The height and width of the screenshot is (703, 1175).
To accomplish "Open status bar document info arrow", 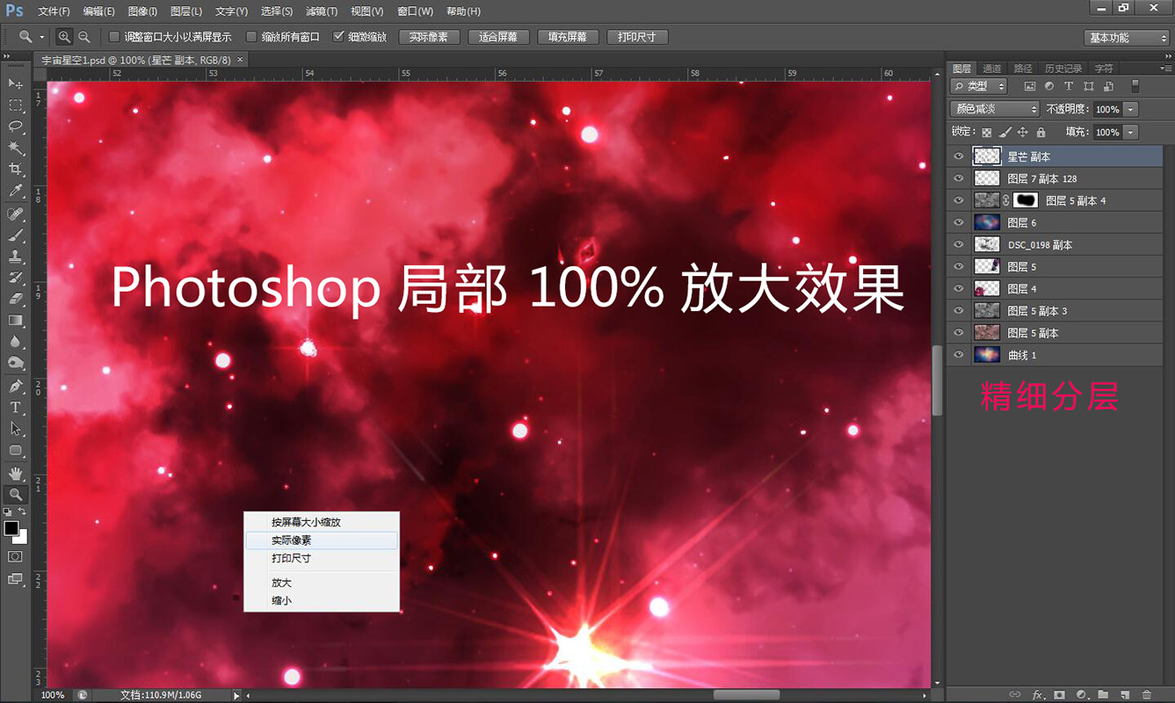I will pos(236,695).
